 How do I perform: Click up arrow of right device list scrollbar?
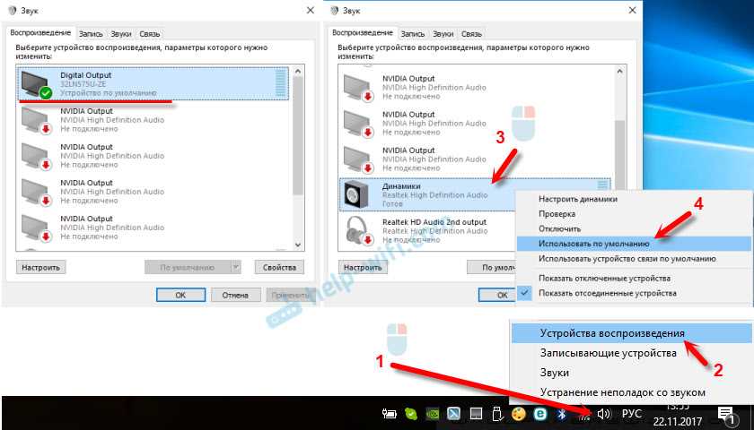[620, 72]
